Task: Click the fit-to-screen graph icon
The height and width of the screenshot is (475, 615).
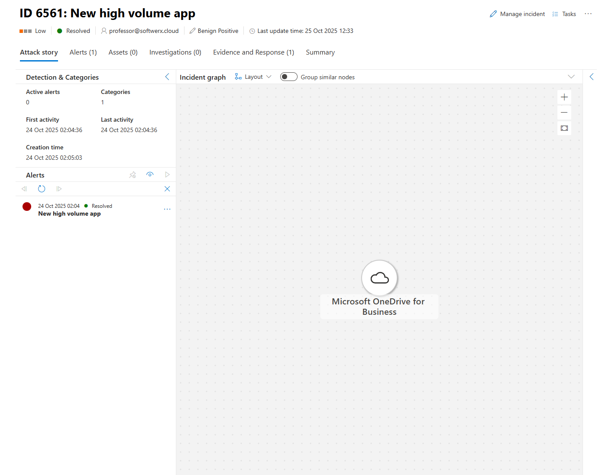Action: (x=564, y=128)
